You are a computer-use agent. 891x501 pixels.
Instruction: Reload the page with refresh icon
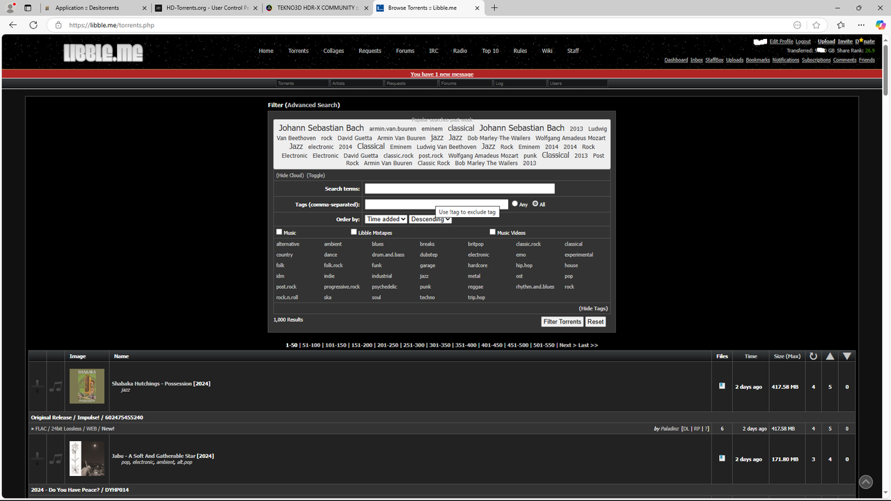(x=33, y=25)
